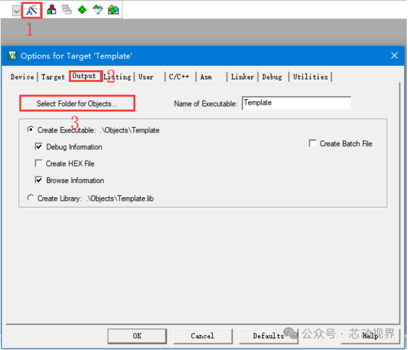Expand the dropdown arrow beside the toolbar

tap(17, 11)
